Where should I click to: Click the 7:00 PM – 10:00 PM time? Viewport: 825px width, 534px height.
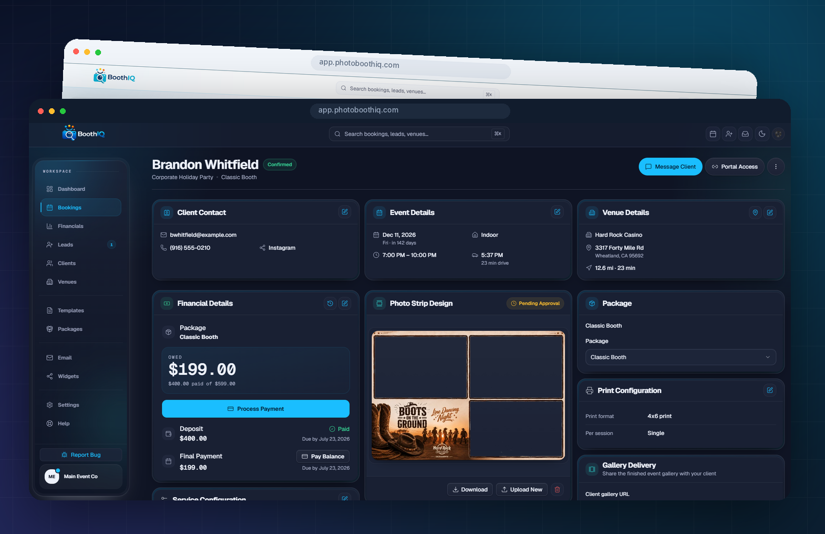click(x=409, y=255)
